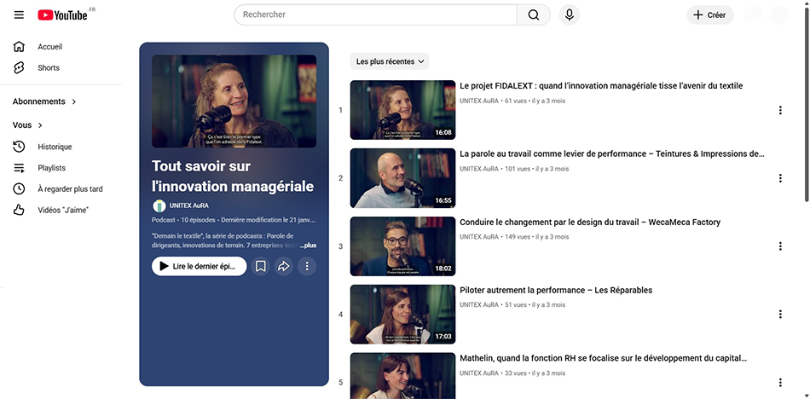The height and width of the screenshot is (399, 810).
Task: Go to Accueil in sidebar
Action: [x=49, y=47]
